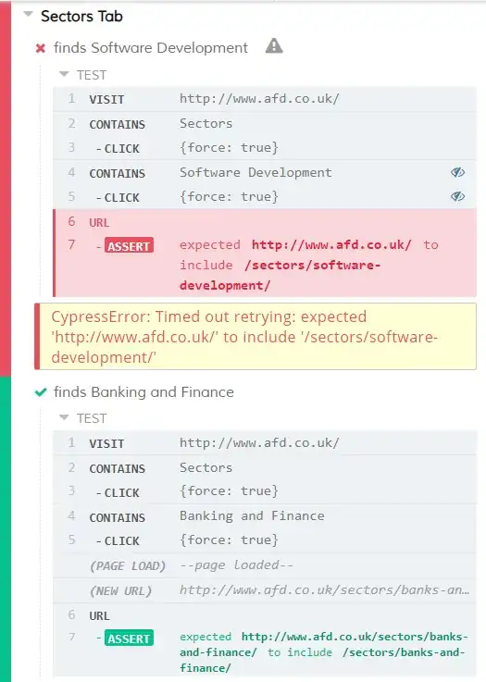Open the failed 'finds Software Development' test
Screen dimensions: 486x682
(151, 48)
